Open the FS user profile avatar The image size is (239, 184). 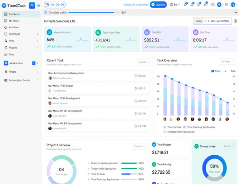[x=233, y=4]
